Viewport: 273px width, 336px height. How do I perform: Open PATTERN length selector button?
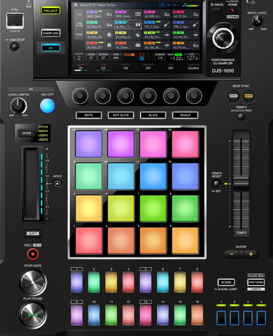(x=256, y=282)
